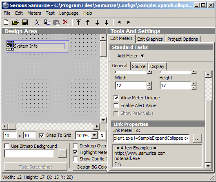This screenshot has height=182, width=216.
Task: Click the Add Meter label
Action: tap(127, 56)
